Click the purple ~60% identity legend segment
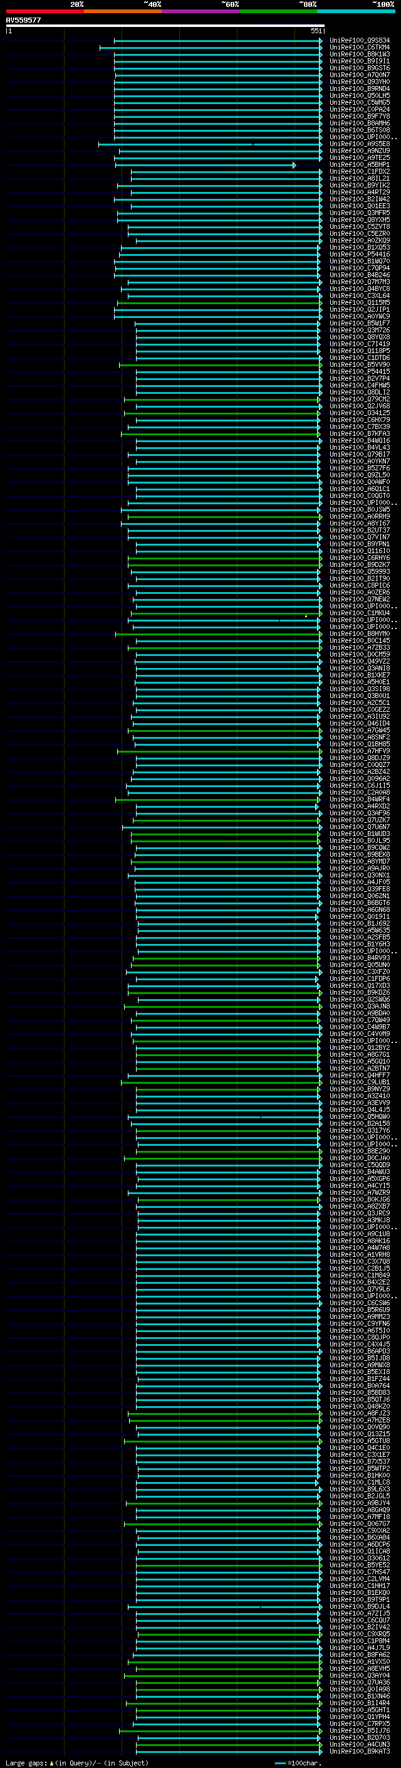 click(200, 11)
